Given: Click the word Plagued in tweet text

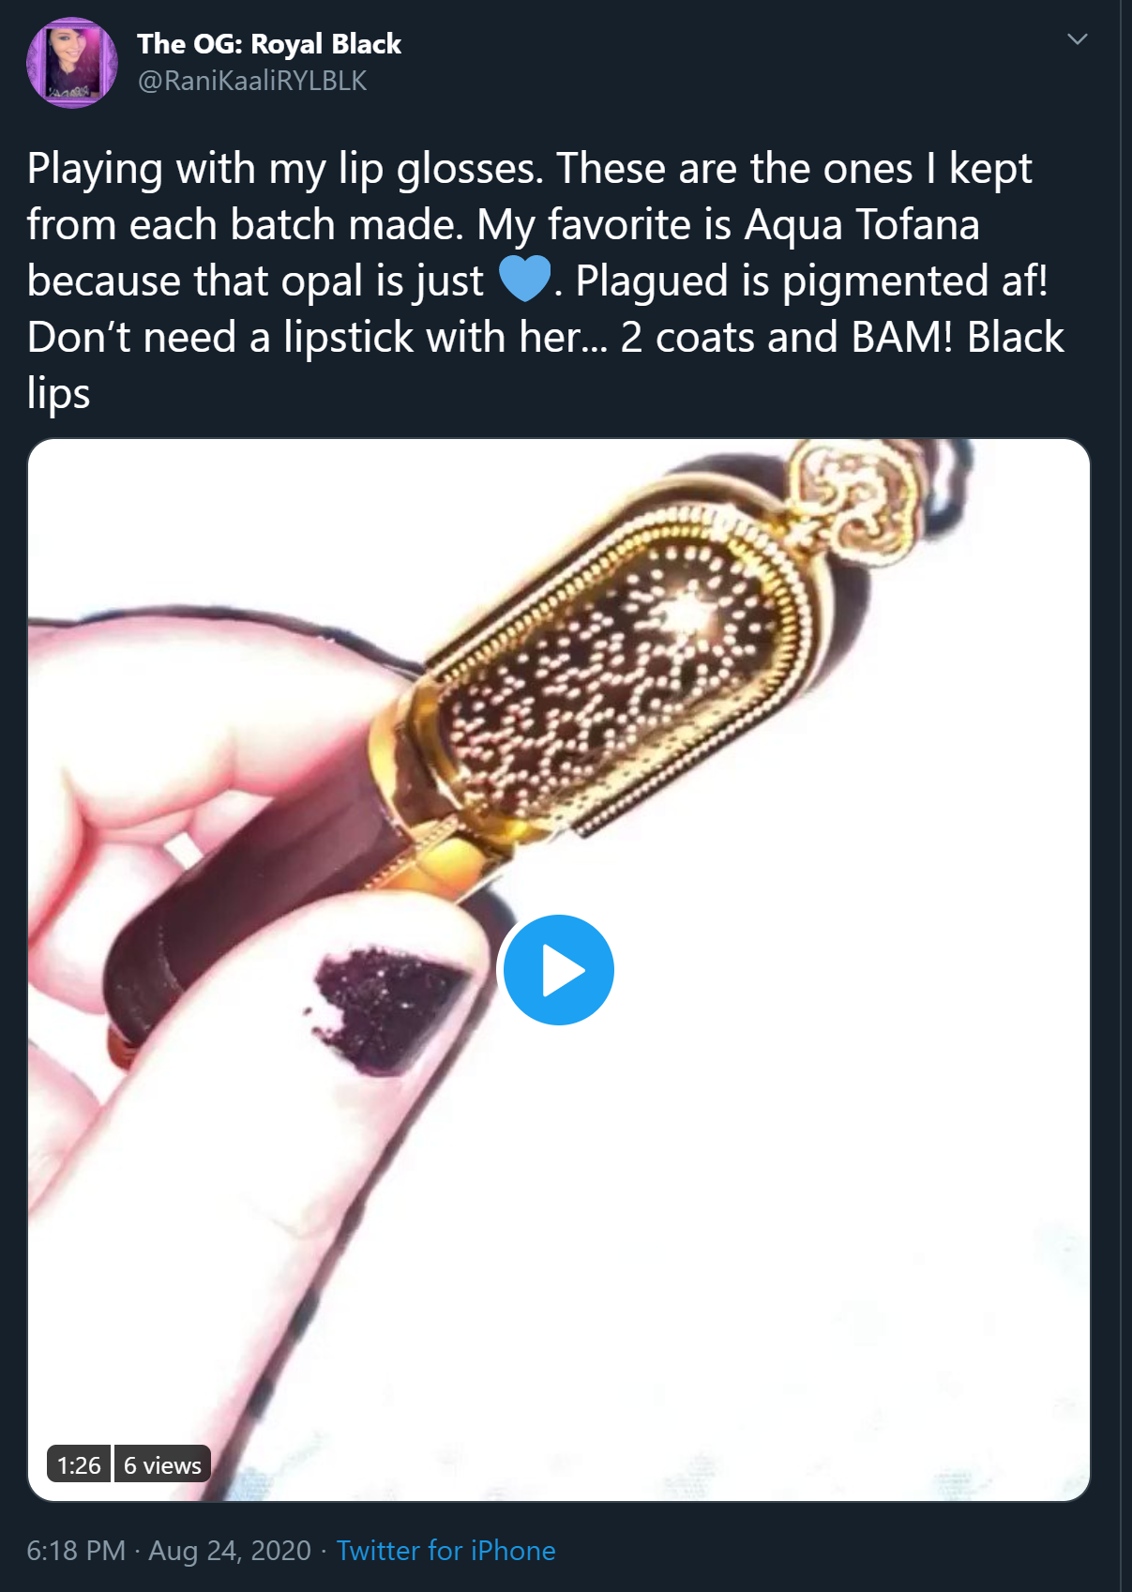Looking at the screenshot, I should tap(652, 281).
